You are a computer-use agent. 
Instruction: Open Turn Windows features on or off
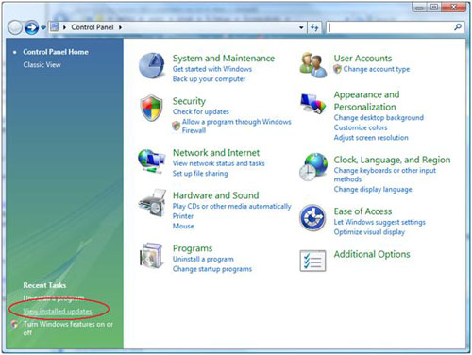tap(68, 329)
